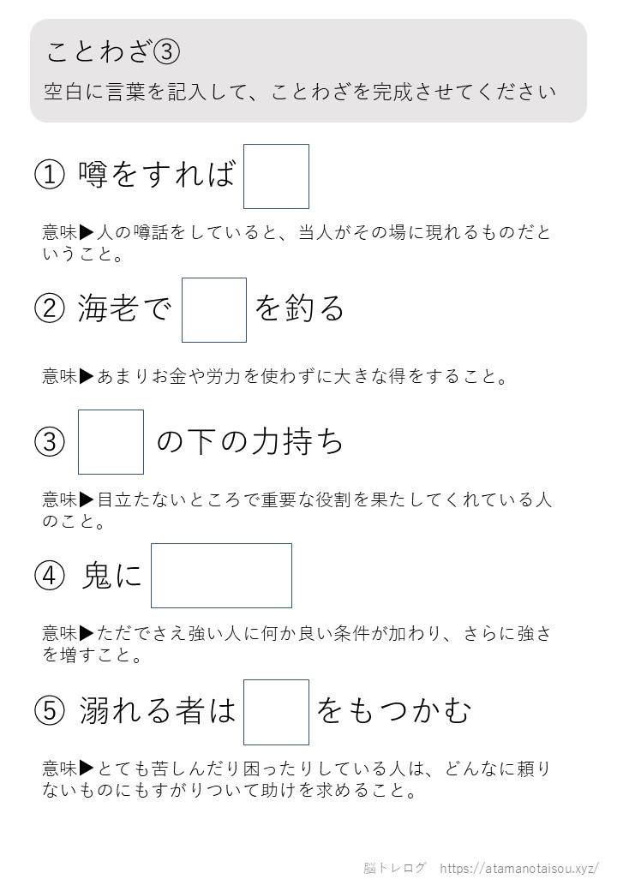This screenshot has width=617, height=891.
Task: Click the text を釣る in question two
Action: click(x=299, y=308)
